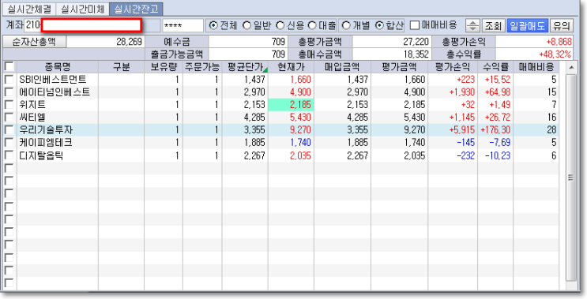Select the SBI인베스트먼트 stock name
Screen dimensions: 587x299
click(53, 79)
